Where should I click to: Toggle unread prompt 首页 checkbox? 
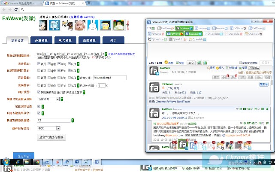click(x=39, y=63)
